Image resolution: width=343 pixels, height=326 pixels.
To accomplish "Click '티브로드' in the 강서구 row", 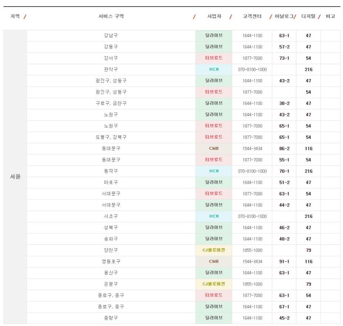I will click(x=214, y=58).
